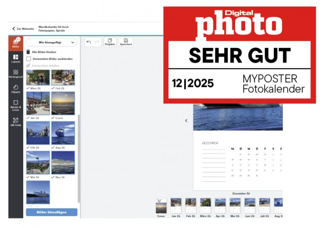Image resolution: width=324 pixels, height=228 pixels.
Task: Select the Feb 26 image thumbnail
Action: tap(63, 78)
